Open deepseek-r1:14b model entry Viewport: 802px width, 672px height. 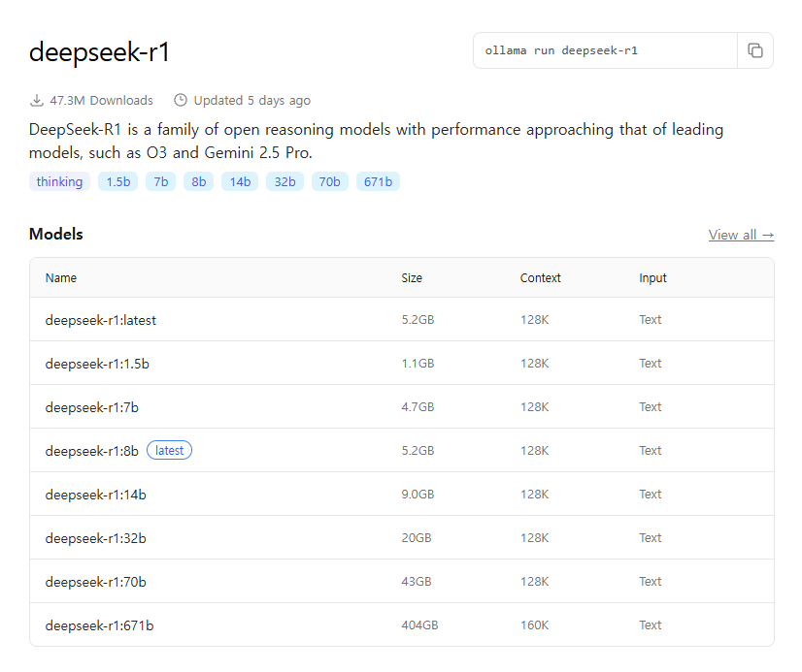click(96, 495)
